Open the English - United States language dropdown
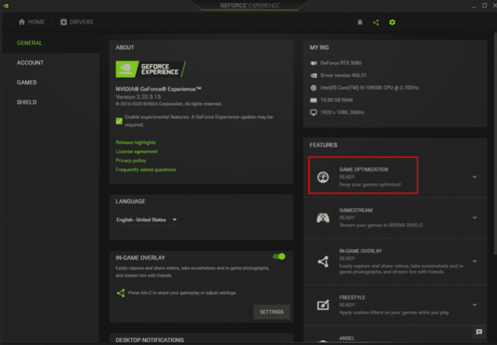 pos(147,220)
